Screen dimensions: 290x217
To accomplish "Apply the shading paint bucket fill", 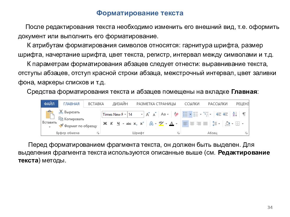I will (227, 124).
